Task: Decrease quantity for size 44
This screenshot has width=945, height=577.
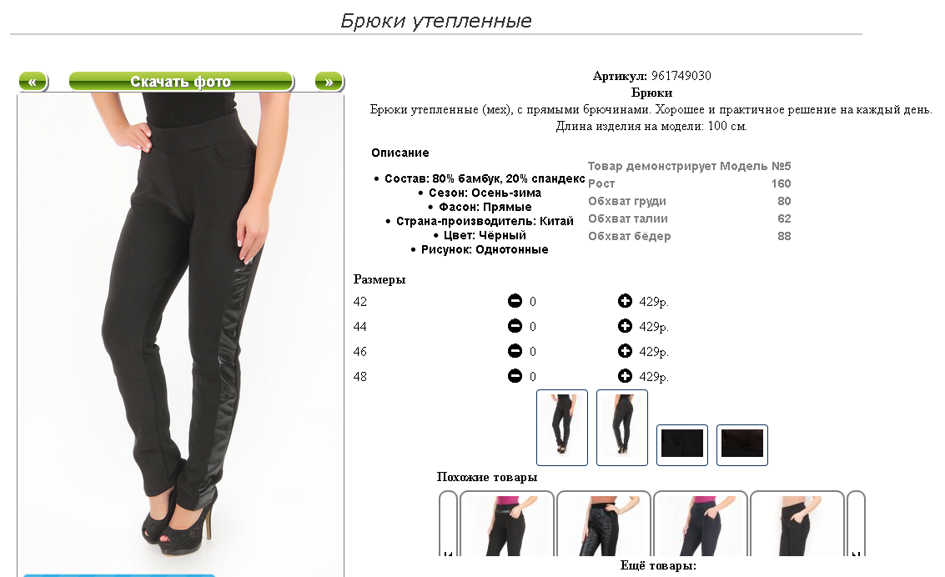Action: (x=515, y=326)
